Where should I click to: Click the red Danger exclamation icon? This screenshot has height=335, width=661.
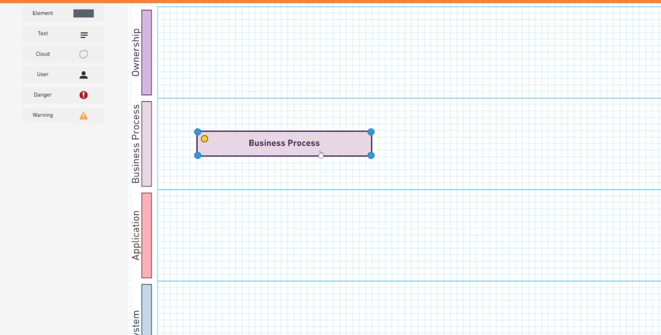(83, 95)
